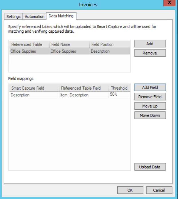Click the Add Field button
178x199 pixels.
150,87
